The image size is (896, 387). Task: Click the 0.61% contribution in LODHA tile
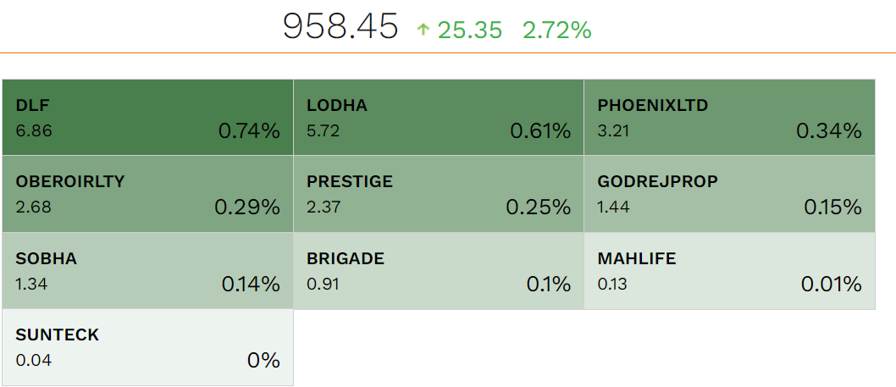(x=540, y=131)
